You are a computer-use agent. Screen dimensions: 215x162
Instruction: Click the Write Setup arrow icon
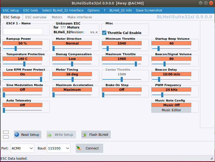[x=49, y=135]
